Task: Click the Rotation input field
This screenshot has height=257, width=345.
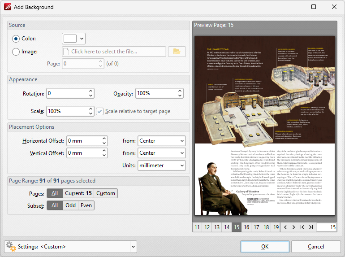Action: [67, 93]
